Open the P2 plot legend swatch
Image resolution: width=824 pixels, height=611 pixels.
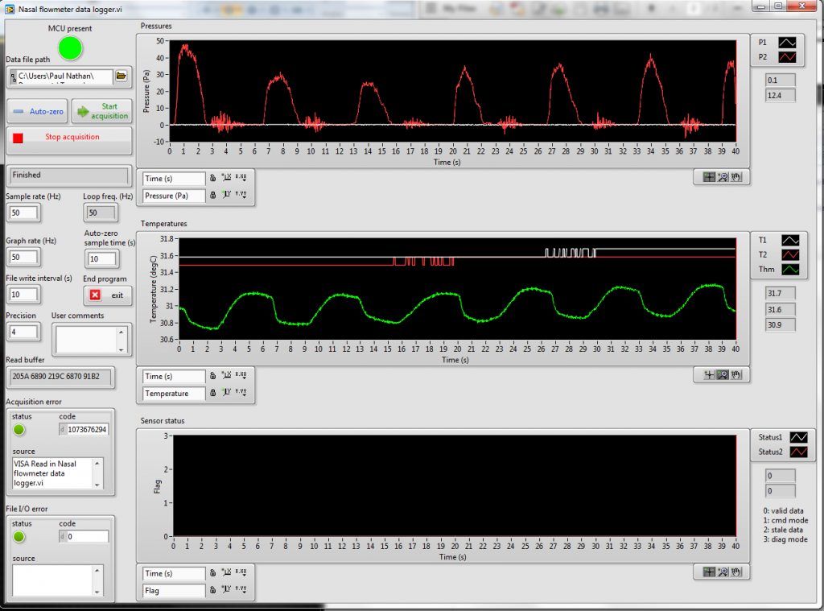[787, 57]
